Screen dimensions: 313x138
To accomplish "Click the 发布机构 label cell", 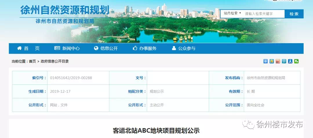I will pos(226,78).
